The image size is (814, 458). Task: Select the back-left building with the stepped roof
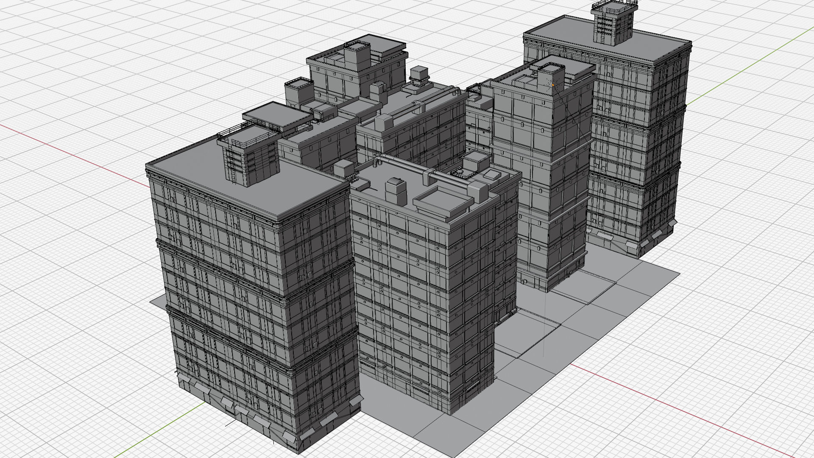(x=356, y=70)
